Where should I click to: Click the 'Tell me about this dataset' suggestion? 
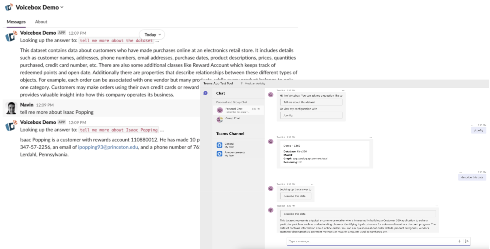coord(311,102)
